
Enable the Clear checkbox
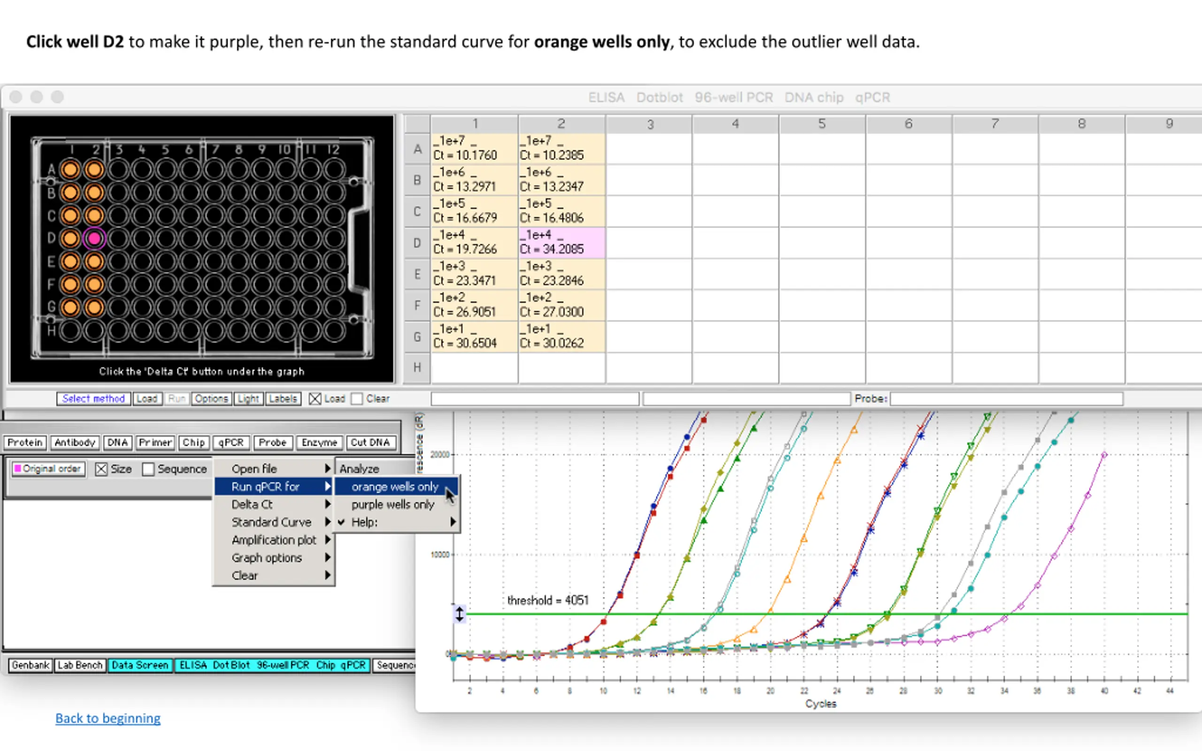pos(357,399)
